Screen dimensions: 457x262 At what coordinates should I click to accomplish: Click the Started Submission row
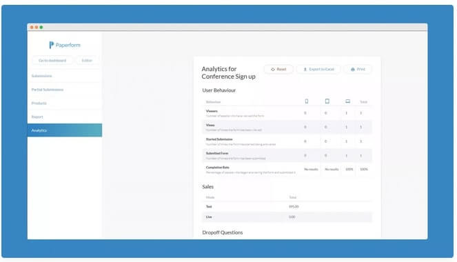(x=287, y=141)
